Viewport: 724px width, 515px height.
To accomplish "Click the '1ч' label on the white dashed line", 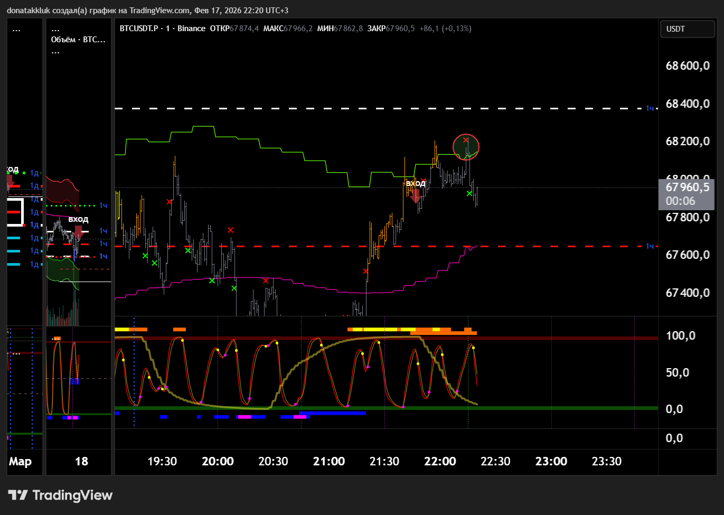I will coord(650,108).
